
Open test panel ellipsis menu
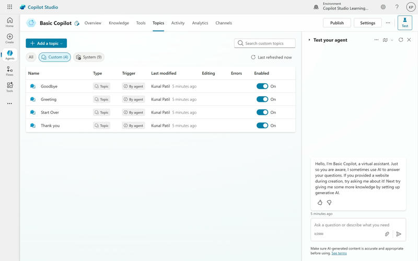(376, 40)
